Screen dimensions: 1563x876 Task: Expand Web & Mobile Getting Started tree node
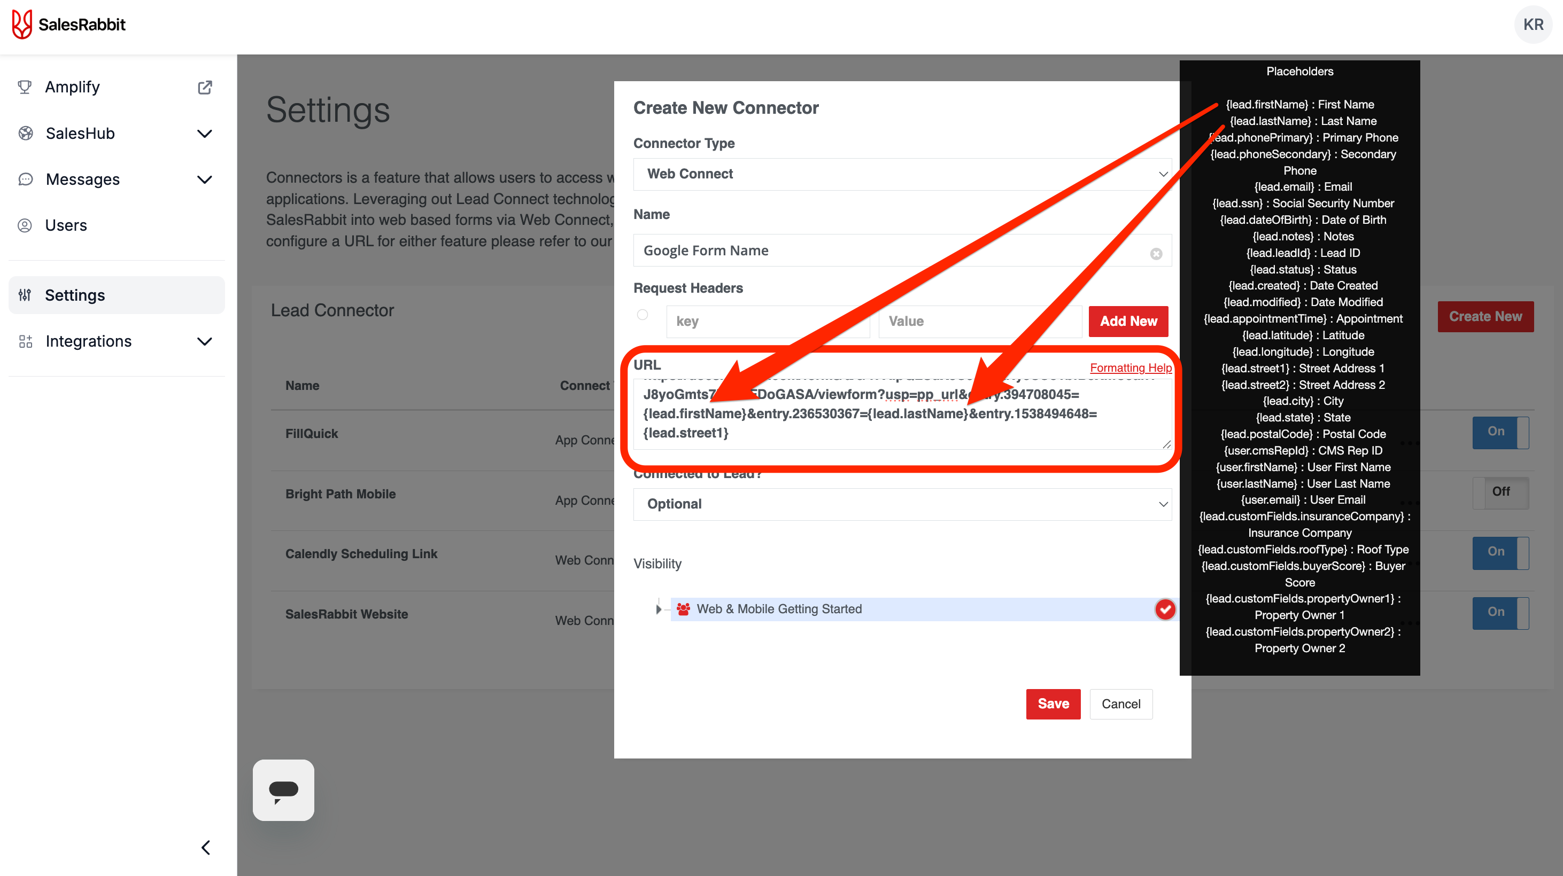pos(659,609)
